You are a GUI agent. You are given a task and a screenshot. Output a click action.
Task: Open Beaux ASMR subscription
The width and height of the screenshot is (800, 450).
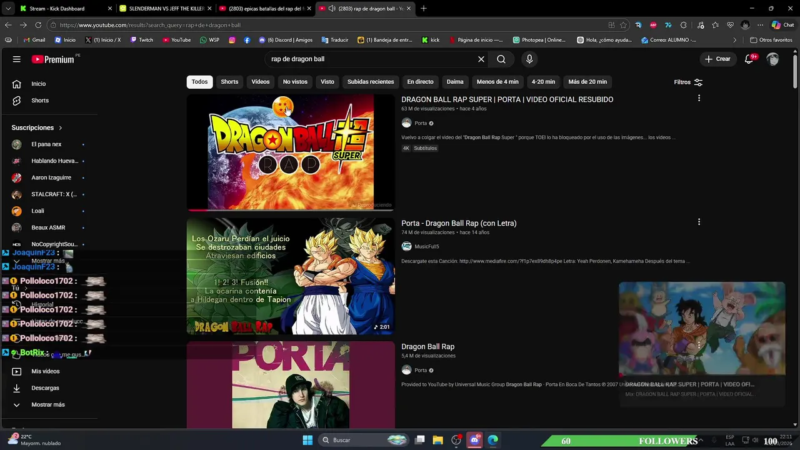pyautogui.click(x=47, y=227)
